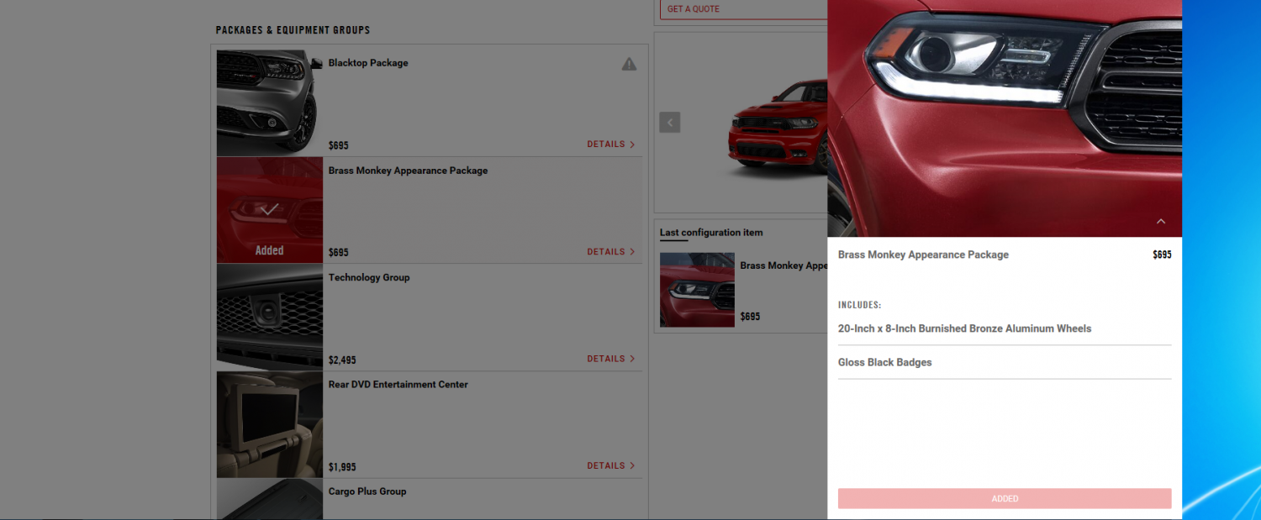This screenshot has height=520, width=1261.
Task: Click the Cargo Plus Group title
Action: coord(367,491)
